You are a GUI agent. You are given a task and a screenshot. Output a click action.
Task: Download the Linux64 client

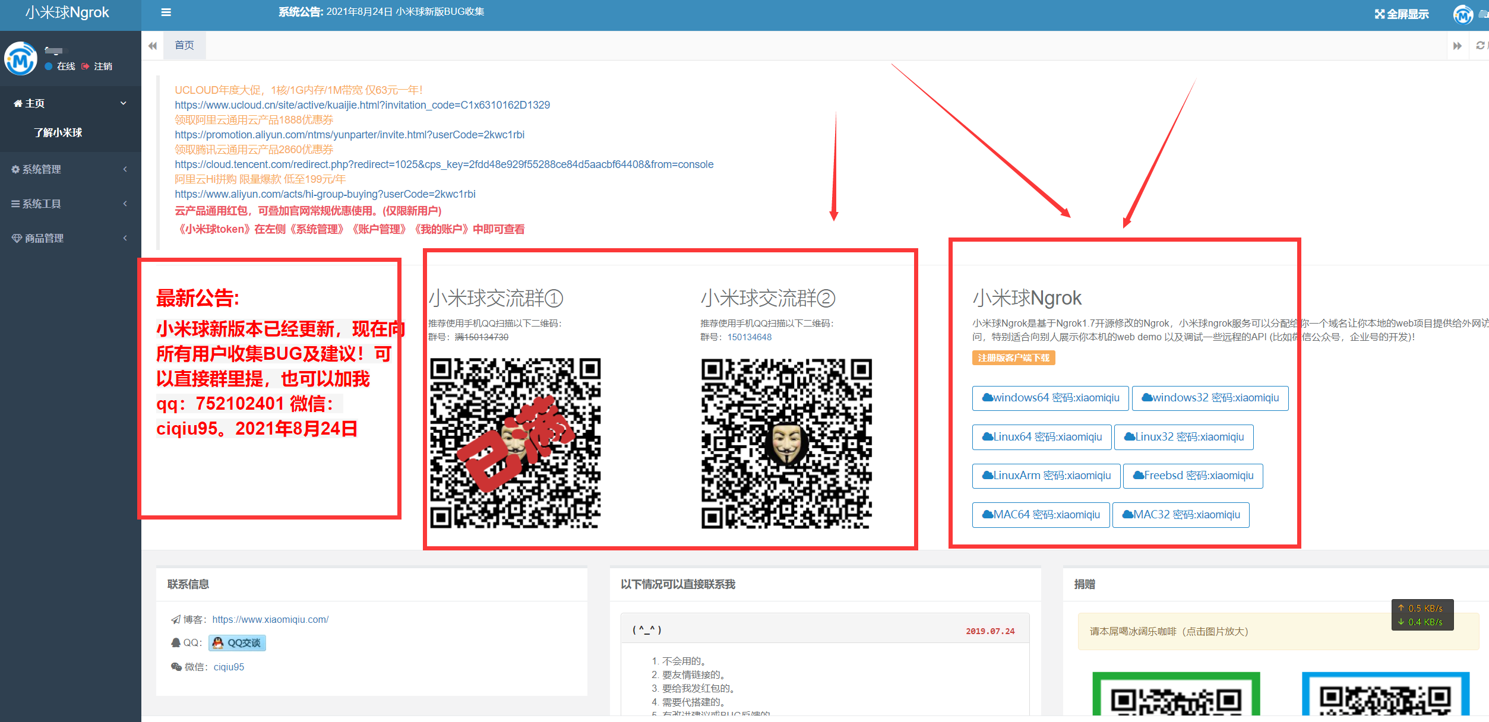[1041, 437]
